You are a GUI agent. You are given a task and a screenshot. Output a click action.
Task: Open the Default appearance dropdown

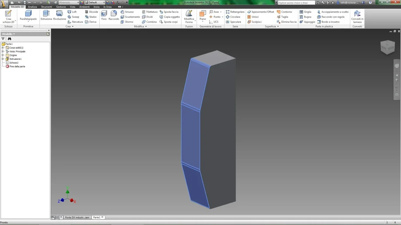(x=95, y=2)
